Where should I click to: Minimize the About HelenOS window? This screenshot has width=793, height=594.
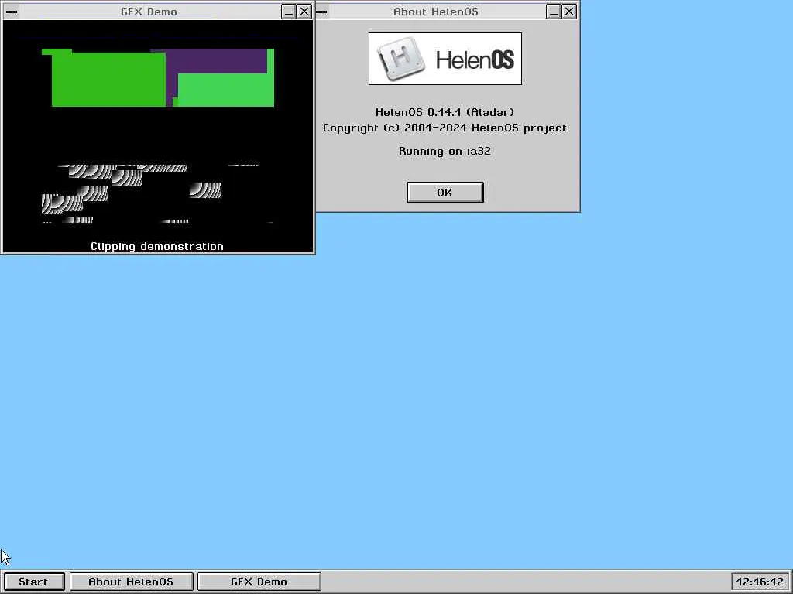coord(553,12)
